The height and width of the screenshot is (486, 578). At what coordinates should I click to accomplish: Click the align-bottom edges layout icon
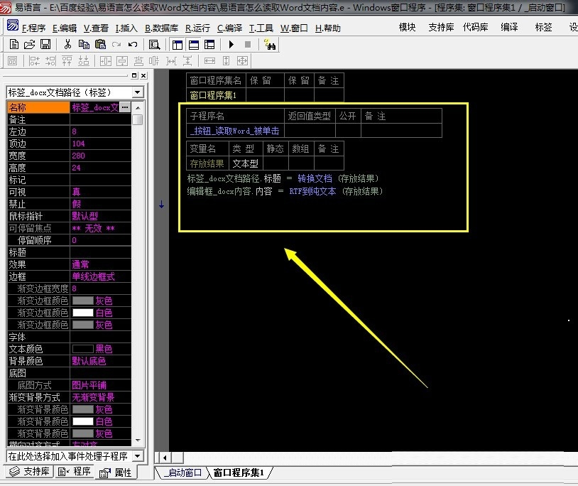pos(84,61)
